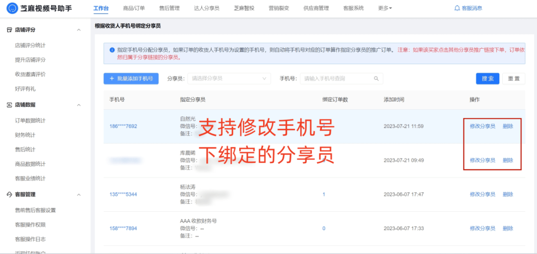Open 客服操作日志 in the sidebar
Image resolution: width=537 pixels, height=254 pixels.
pyautogui.click(x=30, y=239)
